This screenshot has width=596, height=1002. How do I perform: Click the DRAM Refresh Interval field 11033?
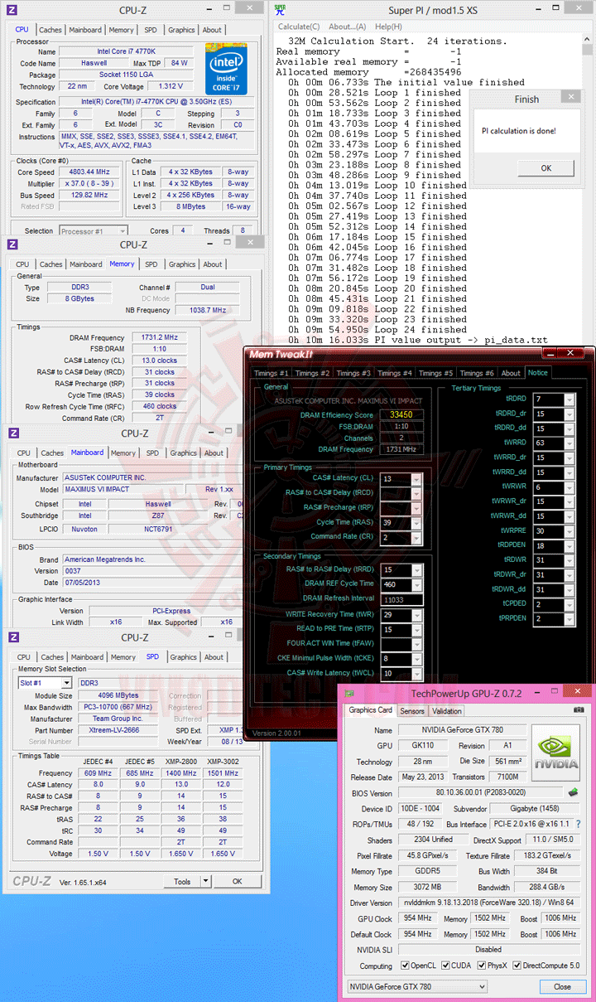(401, 599)
